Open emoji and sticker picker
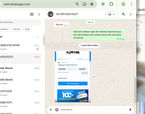Image resolution: width=145 pixels, height=114 pixels. [x=57, y=110]
